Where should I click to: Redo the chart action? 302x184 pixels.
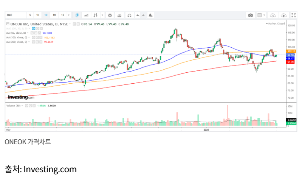click(x=143, y=15)
